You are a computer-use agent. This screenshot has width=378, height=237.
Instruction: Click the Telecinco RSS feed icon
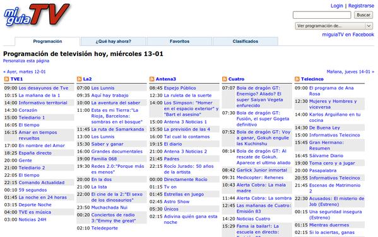(x=297, y=79)
